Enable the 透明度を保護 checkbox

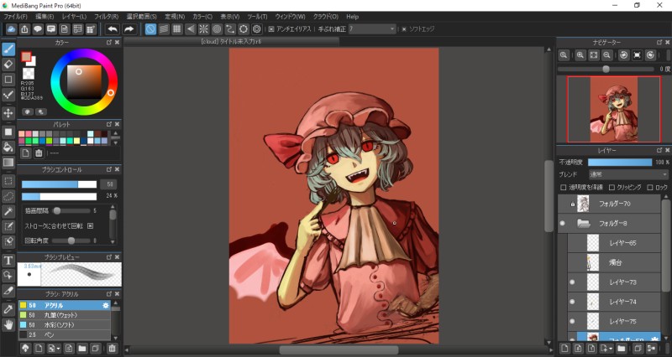pyautogui.click(x=564, y=187)
